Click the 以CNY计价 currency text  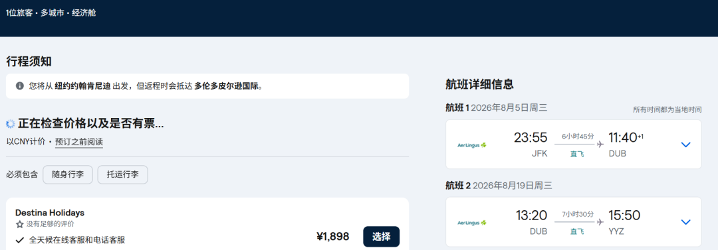[26, 142]
